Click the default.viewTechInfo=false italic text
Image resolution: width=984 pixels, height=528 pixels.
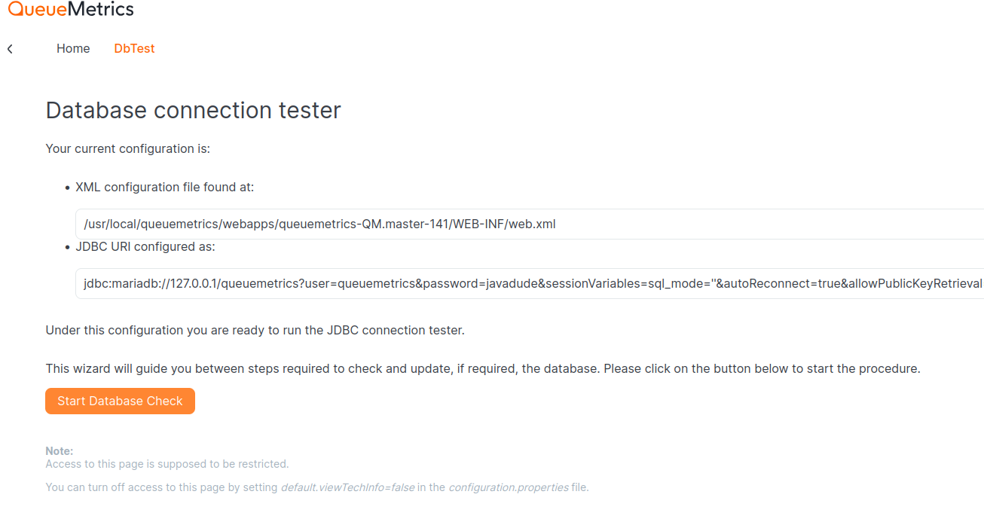(347, 487)
